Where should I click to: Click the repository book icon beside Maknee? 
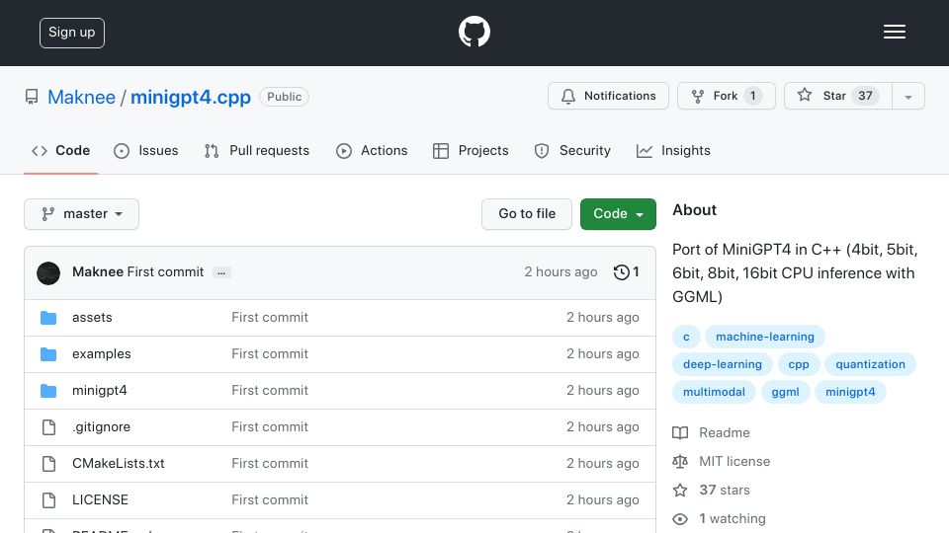32,97
